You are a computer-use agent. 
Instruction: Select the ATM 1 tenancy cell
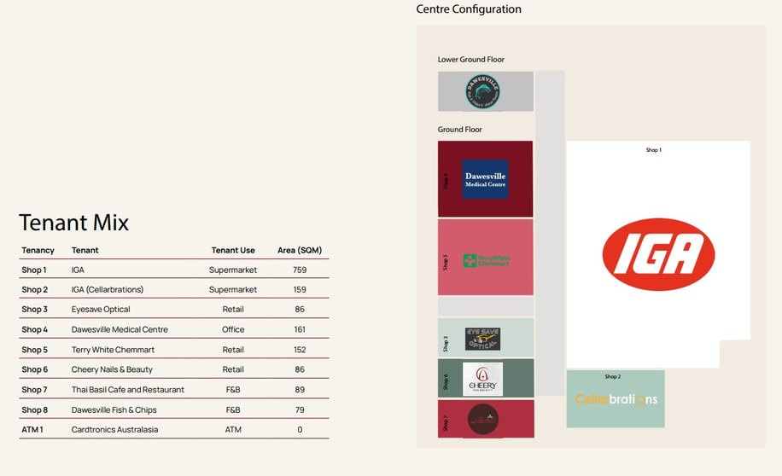pos(32,430)
